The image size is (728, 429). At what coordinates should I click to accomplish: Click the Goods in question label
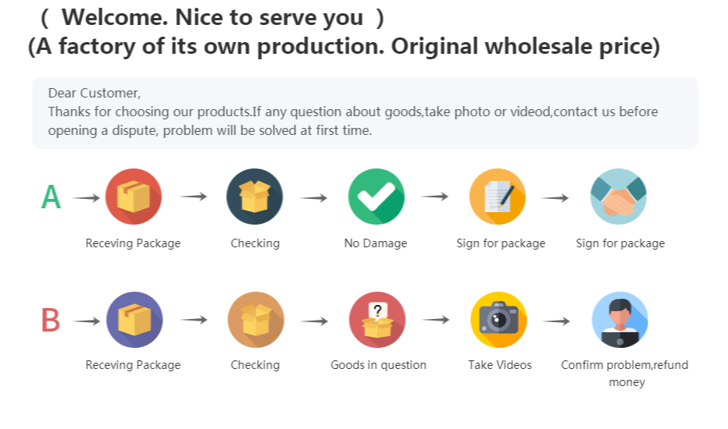click(x=379, y=365)
